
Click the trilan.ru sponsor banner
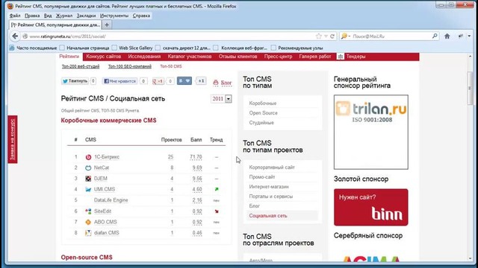(x=370, y=132)
